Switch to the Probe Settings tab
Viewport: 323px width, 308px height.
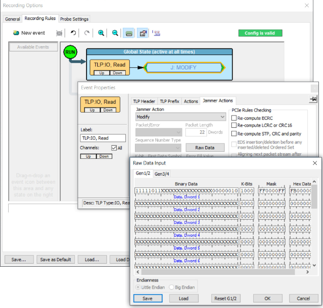point(74,19)
